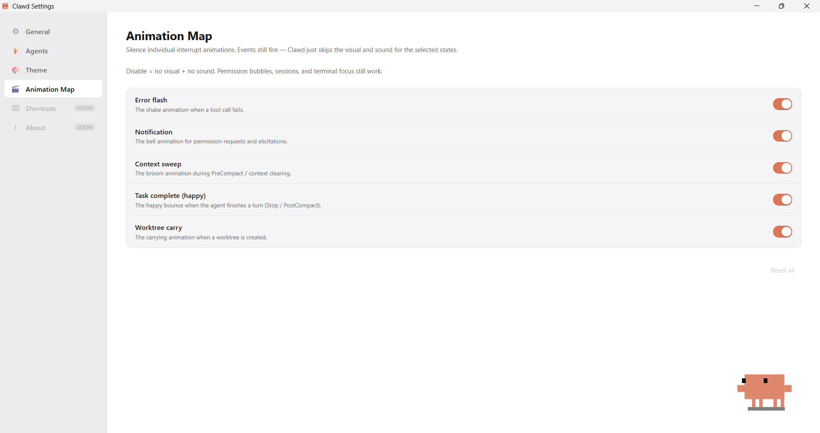The width and height of the screenshot is (820, 433).
Task: Restore down the Clawd Settings window
Action: point(782,6)
